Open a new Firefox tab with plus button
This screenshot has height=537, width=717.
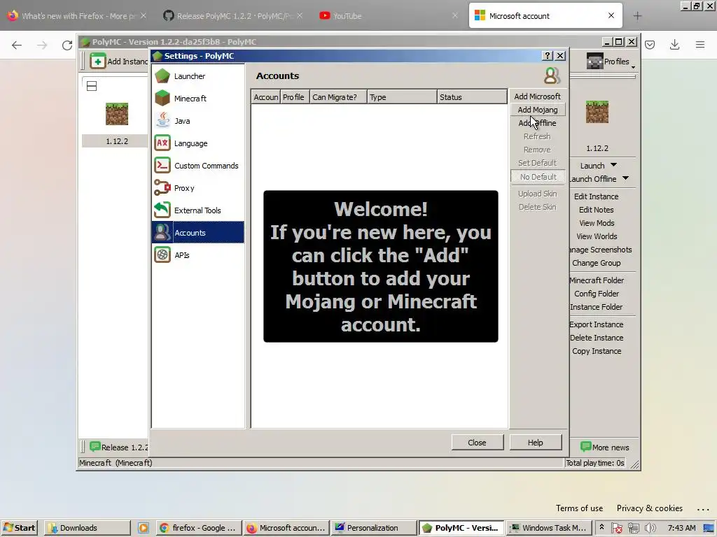click(637, 16)
